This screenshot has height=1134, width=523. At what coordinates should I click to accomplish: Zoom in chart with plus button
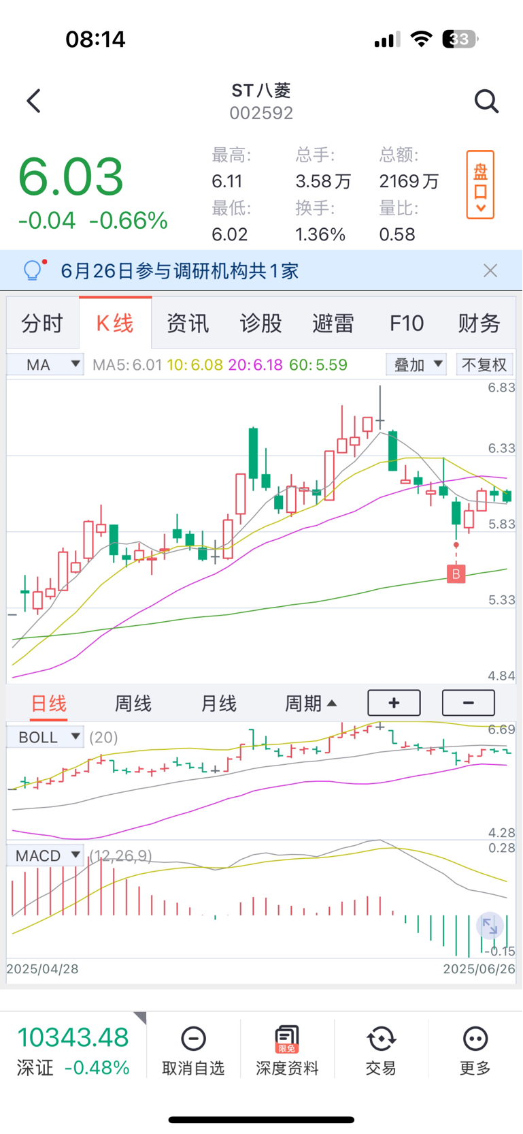tap(394, 703)
